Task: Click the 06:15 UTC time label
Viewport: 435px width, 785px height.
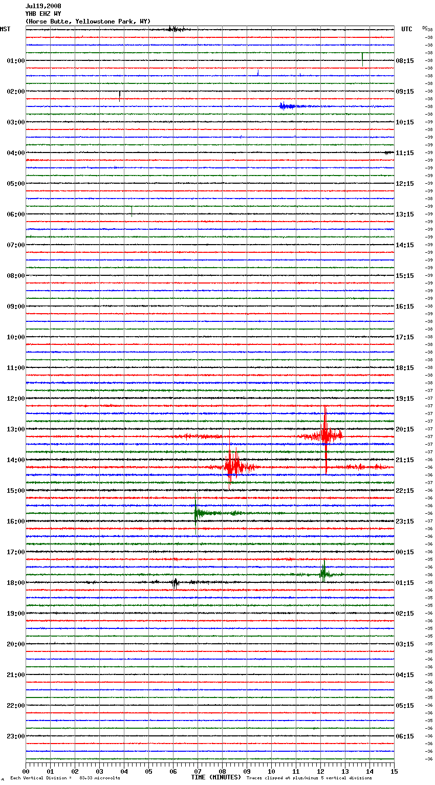Action: 405,736
